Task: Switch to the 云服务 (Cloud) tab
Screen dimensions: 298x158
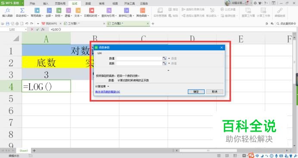Action: [x=144, y=3]
